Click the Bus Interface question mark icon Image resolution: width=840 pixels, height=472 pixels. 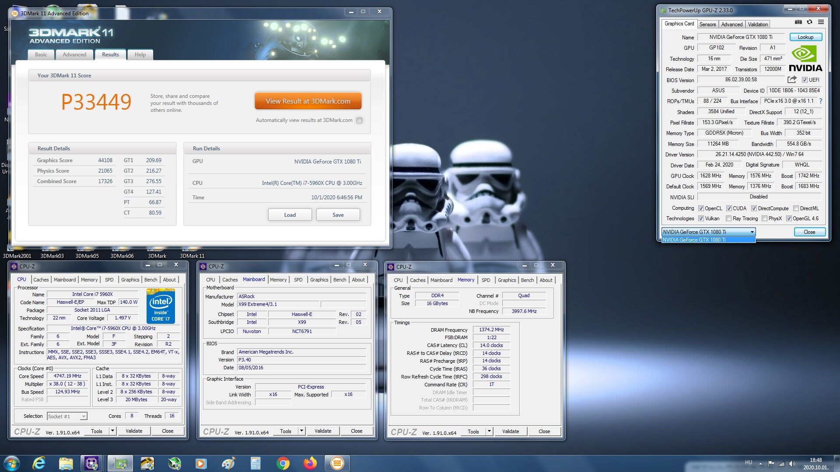tap(821, 101)
